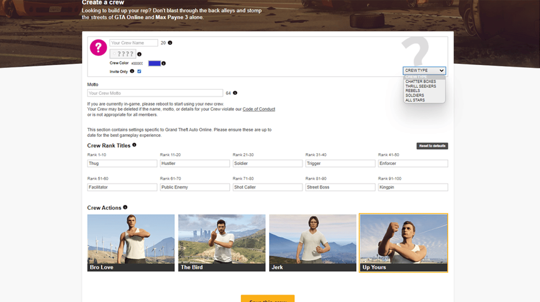Uncheck the Invite Only checkbox

pos(139,71)
